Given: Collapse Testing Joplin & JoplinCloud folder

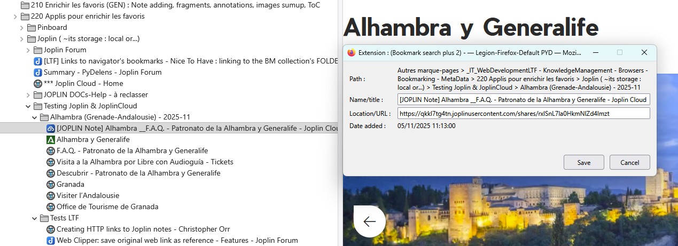Looking at the screenshot, I should (28, 106).
